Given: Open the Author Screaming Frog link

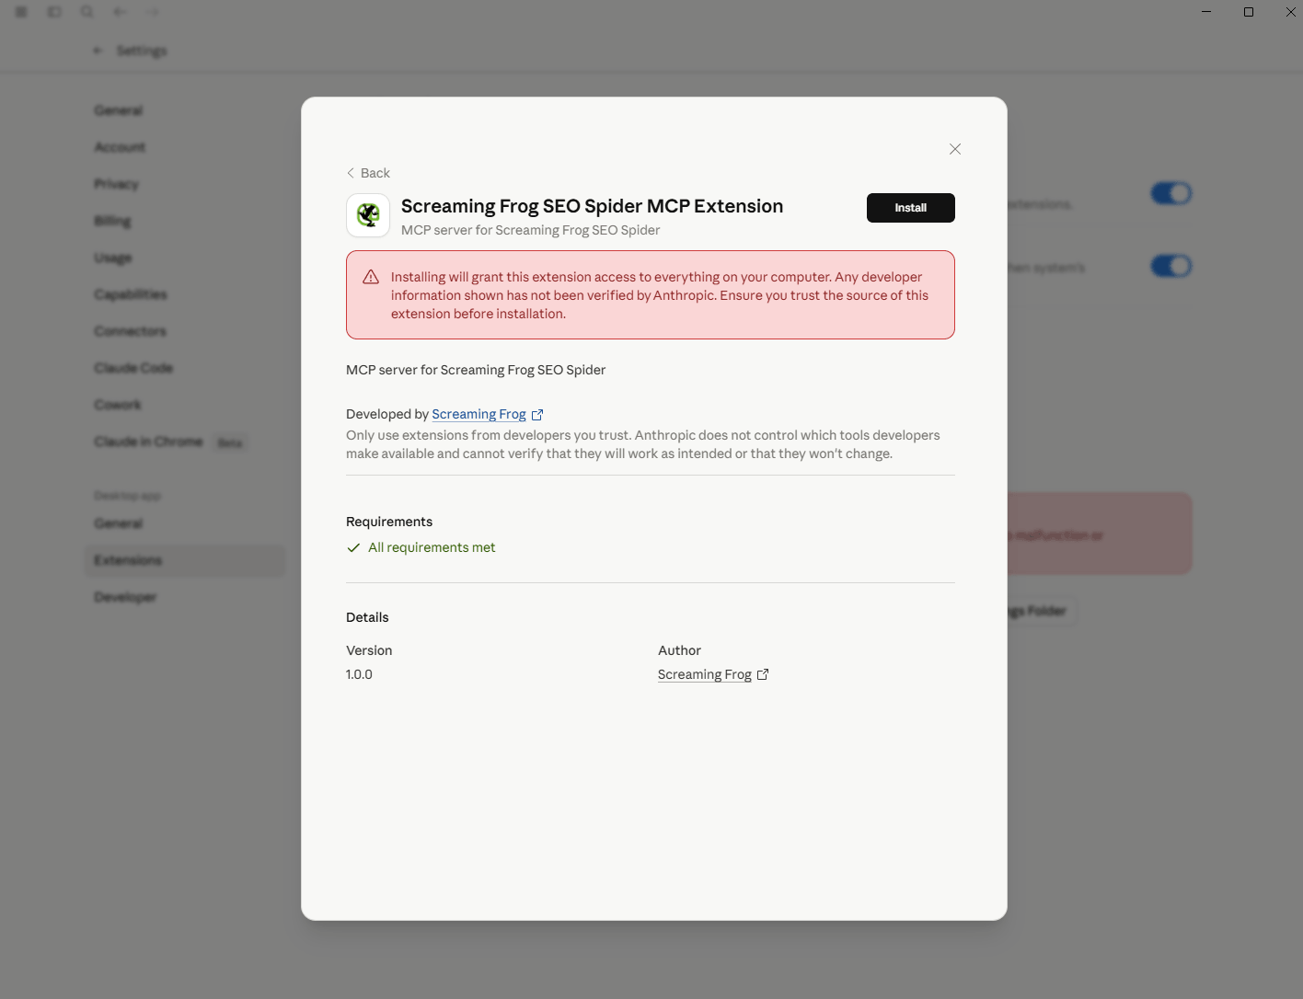Looking at the screenshot, I should click(705, 674).
